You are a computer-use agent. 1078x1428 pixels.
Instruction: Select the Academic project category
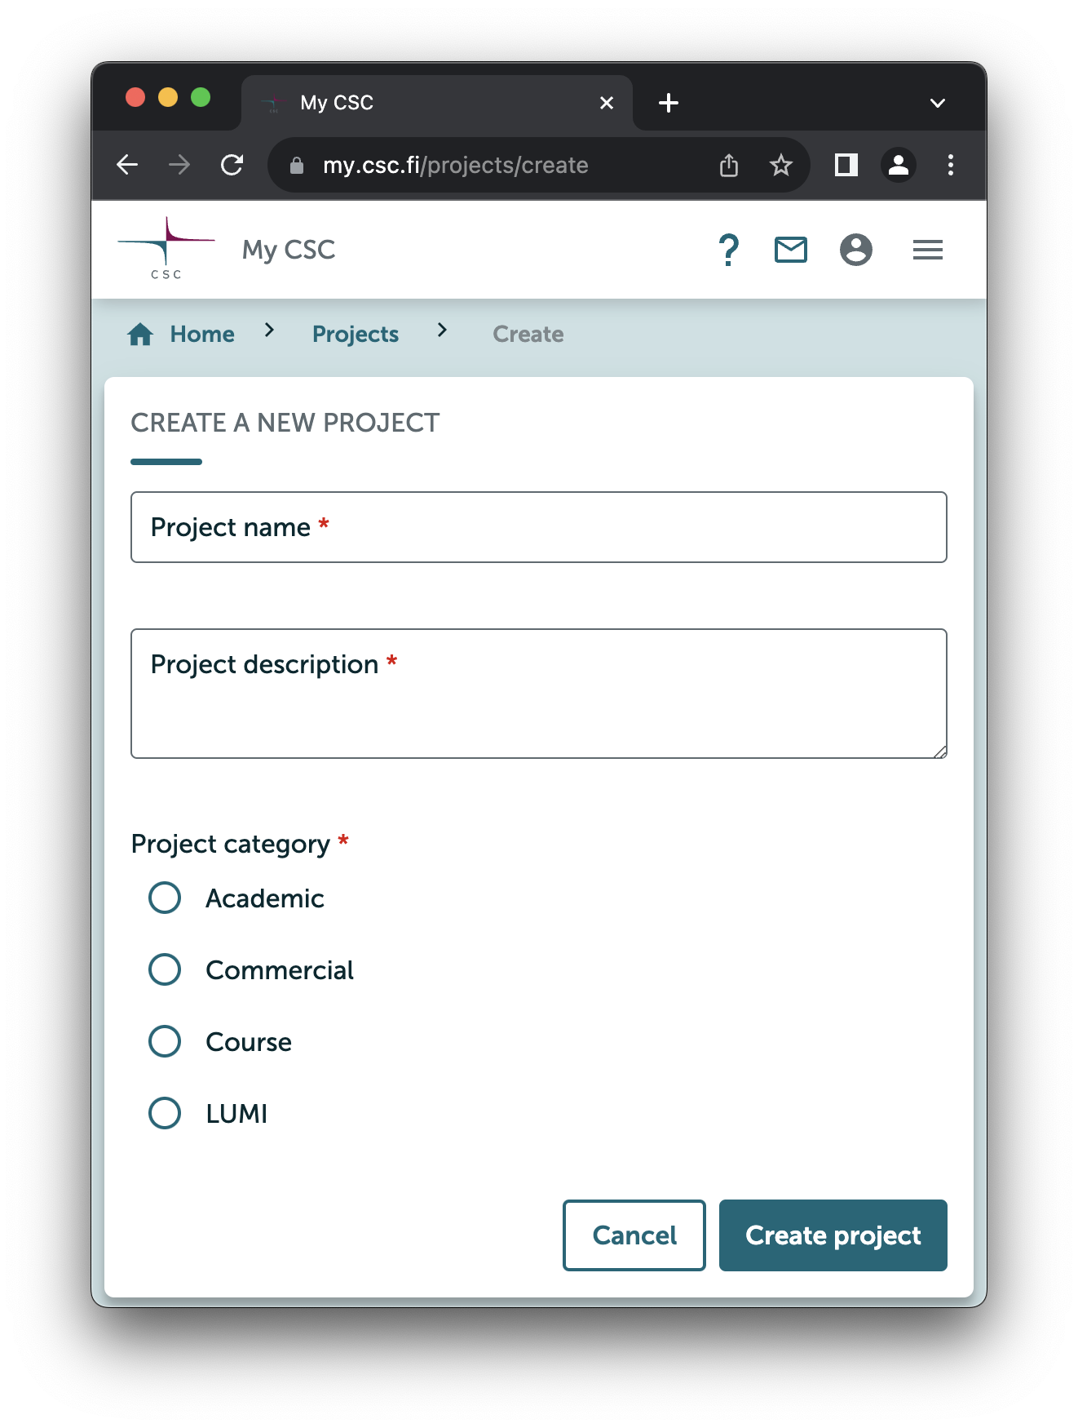(164, 897)
